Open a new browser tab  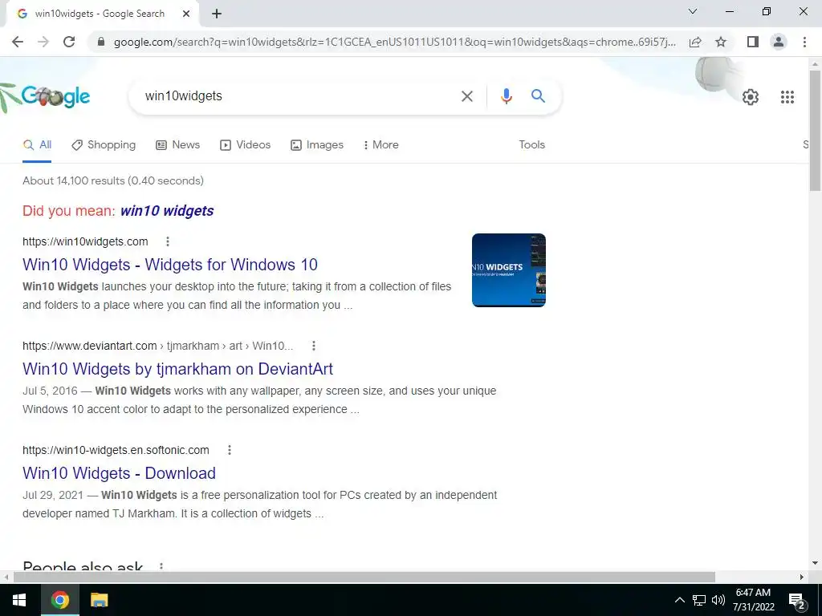click(x=217, y=14)
